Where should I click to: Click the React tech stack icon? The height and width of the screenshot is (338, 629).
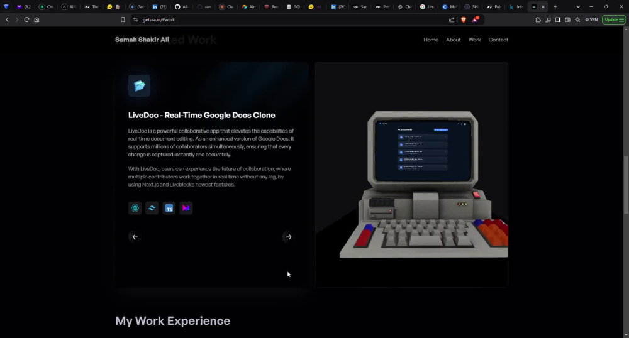pos(135,208)
